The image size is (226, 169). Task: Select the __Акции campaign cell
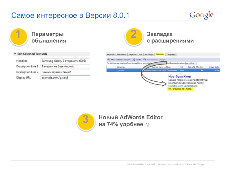point(120,70)
